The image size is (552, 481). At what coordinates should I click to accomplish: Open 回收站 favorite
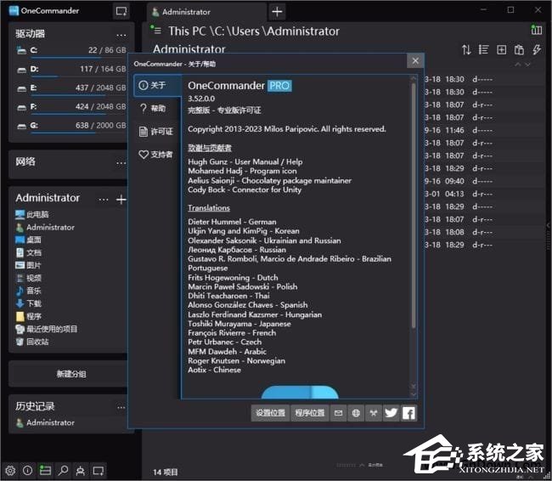(x=32, y=342)
